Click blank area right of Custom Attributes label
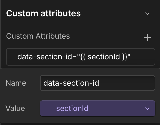Viewport: 160px width, 125px height. pyautogui.click(x=106, y=36)
